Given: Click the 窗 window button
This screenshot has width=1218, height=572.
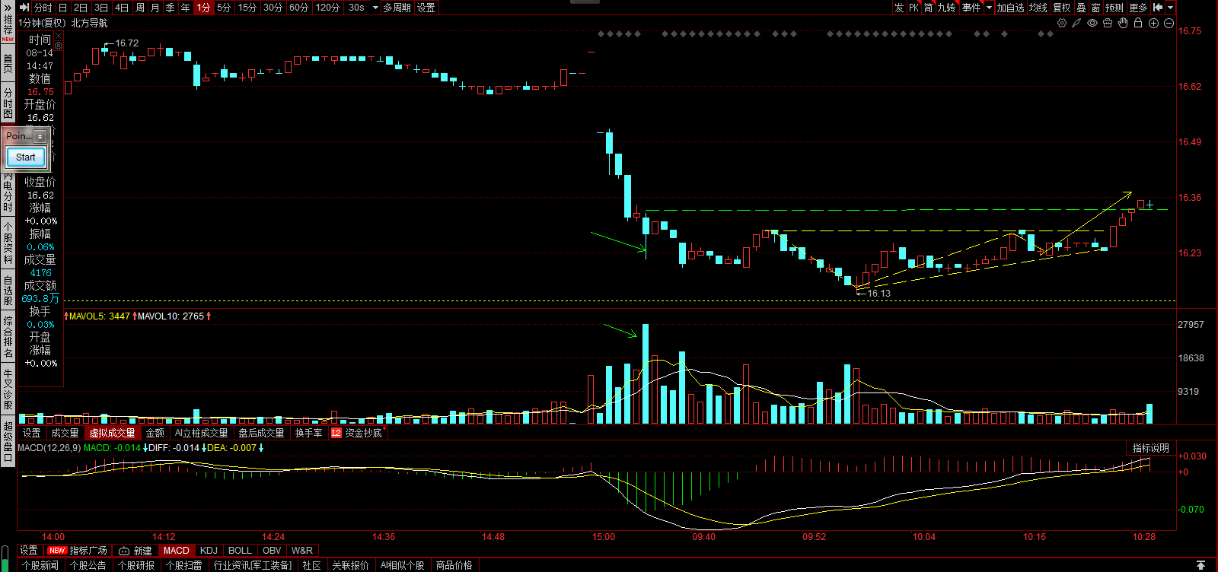Looking at the screenshot, I should click(x=1095, y=8).
